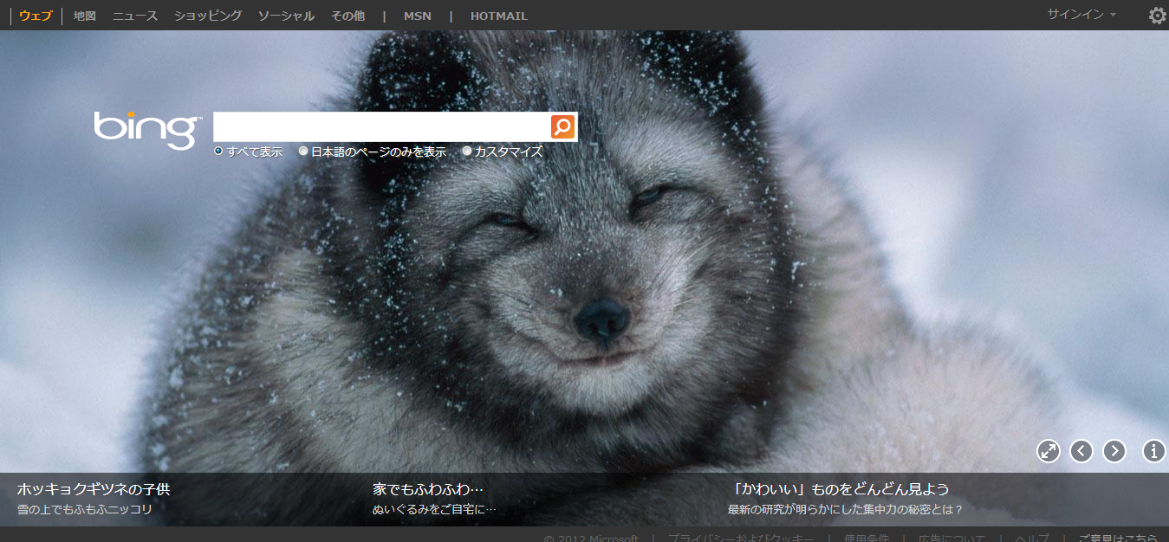Select the カスタマイズ radio option
1169x542 pixels.
click(x=467, y=152)
